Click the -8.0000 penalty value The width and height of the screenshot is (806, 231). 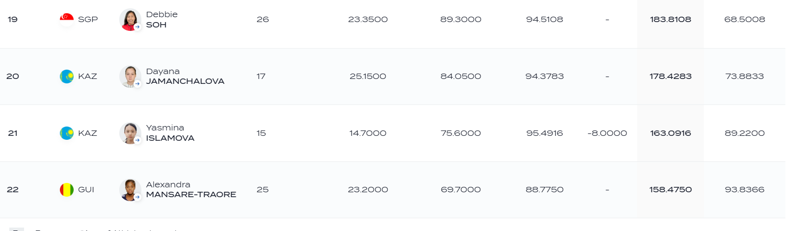(607, 133)
